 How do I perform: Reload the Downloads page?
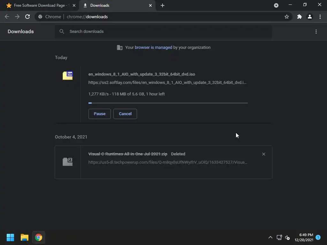click(x=27, y=17)
